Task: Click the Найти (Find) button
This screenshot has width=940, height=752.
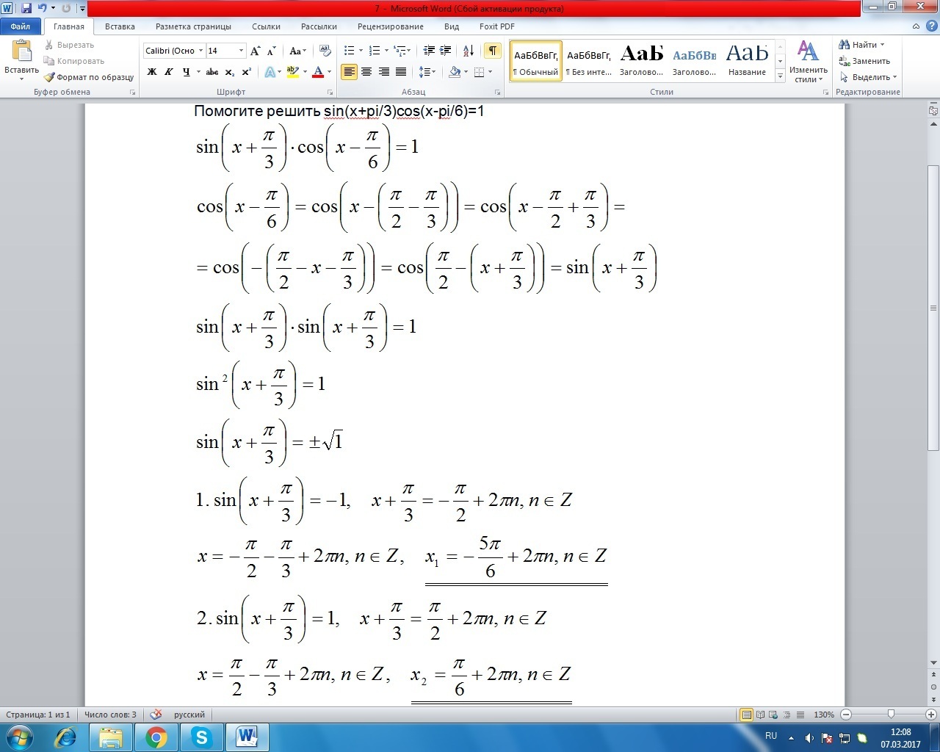Action: pos(862,45)
